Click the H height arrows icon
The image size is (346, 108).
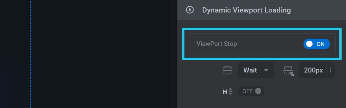point(227,91)
